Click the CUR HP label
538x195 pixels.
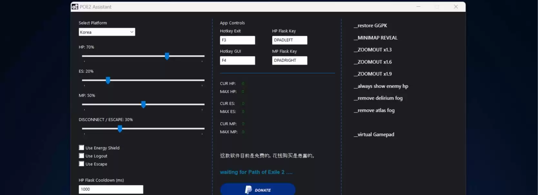[x=228, y=83]
